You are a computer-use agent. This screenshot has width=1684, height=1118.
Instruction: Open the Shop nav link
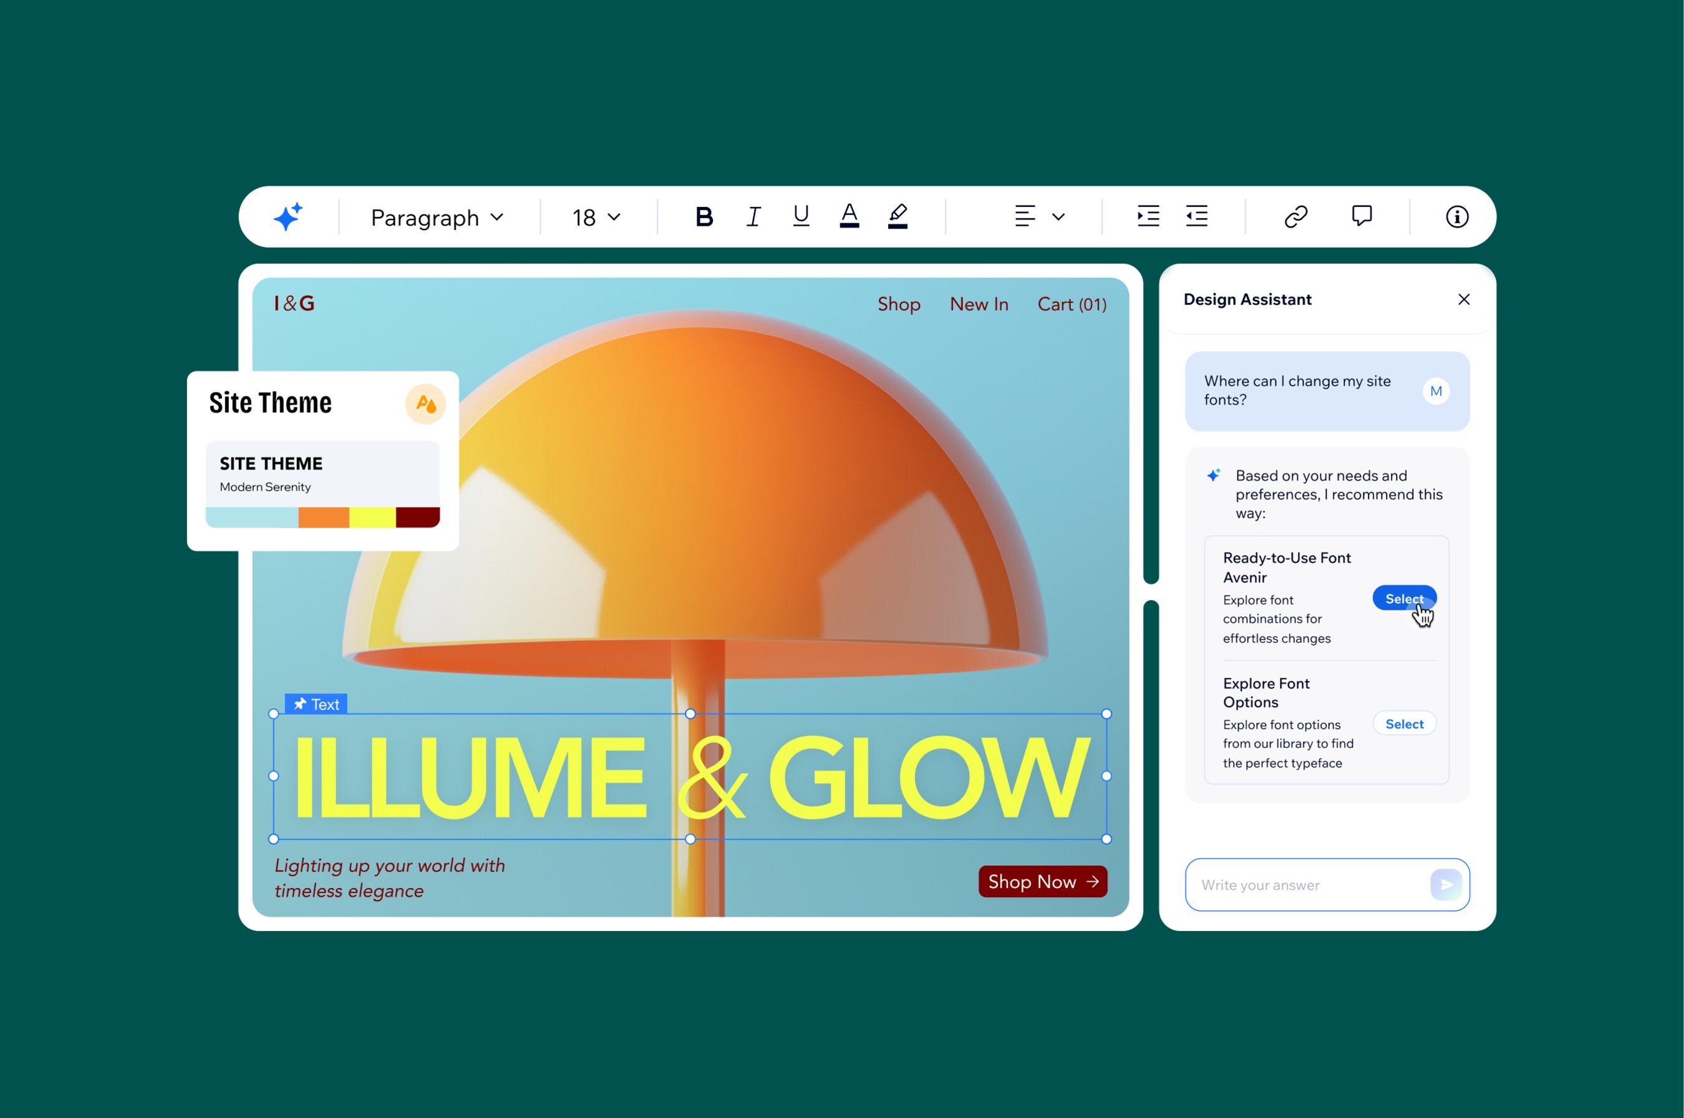(899, 304)
